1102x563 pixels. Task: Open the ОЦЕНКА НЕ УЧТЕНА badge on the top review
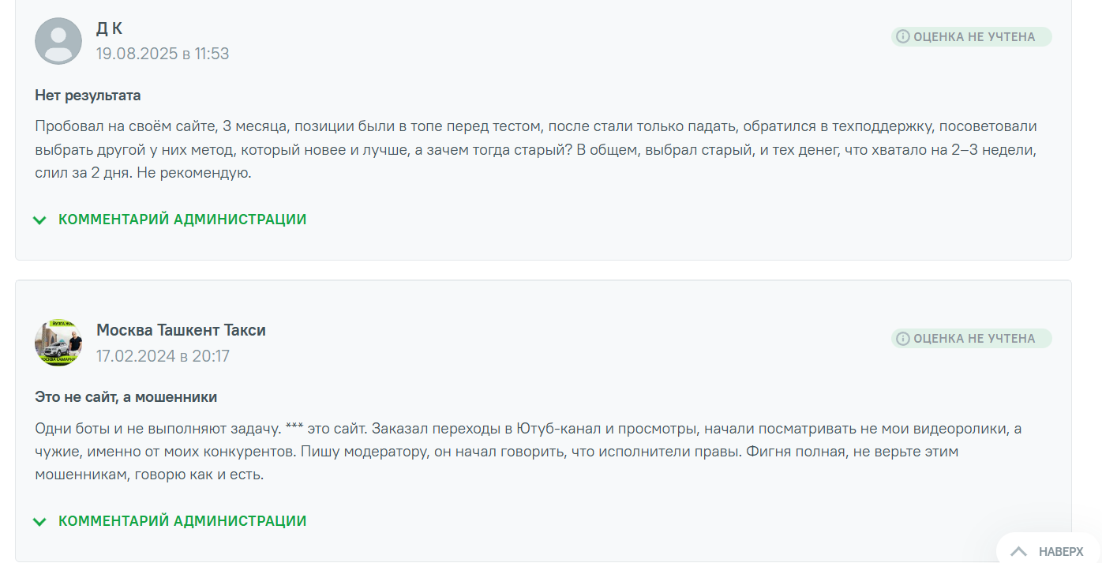pos(972,36)
